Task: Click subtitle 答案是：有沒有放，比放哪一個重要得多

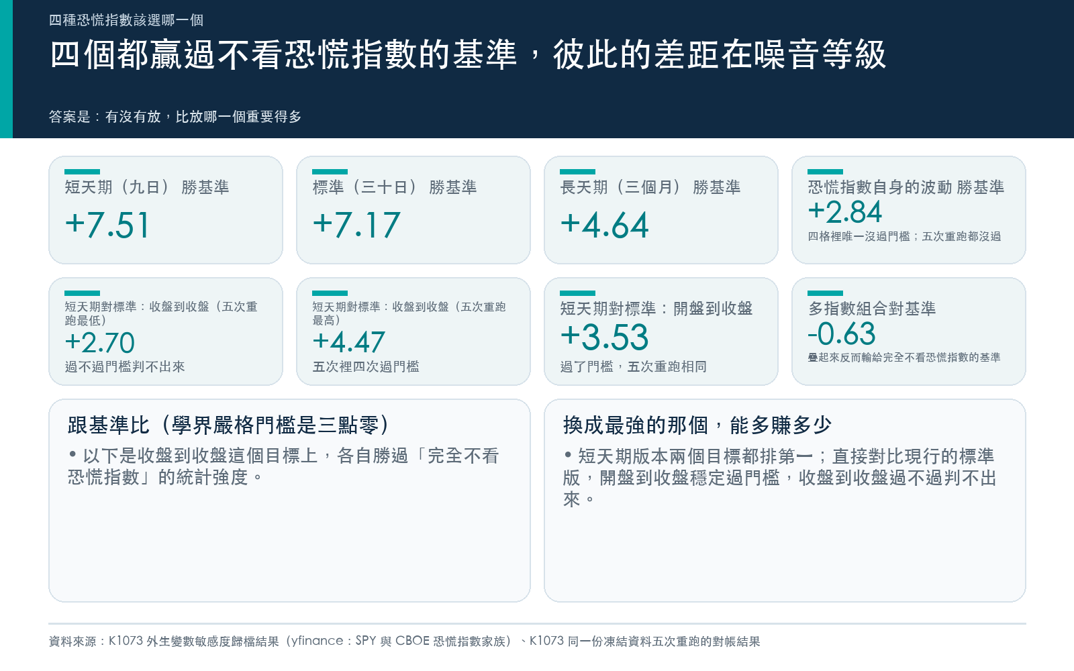Action: (175, 117)
